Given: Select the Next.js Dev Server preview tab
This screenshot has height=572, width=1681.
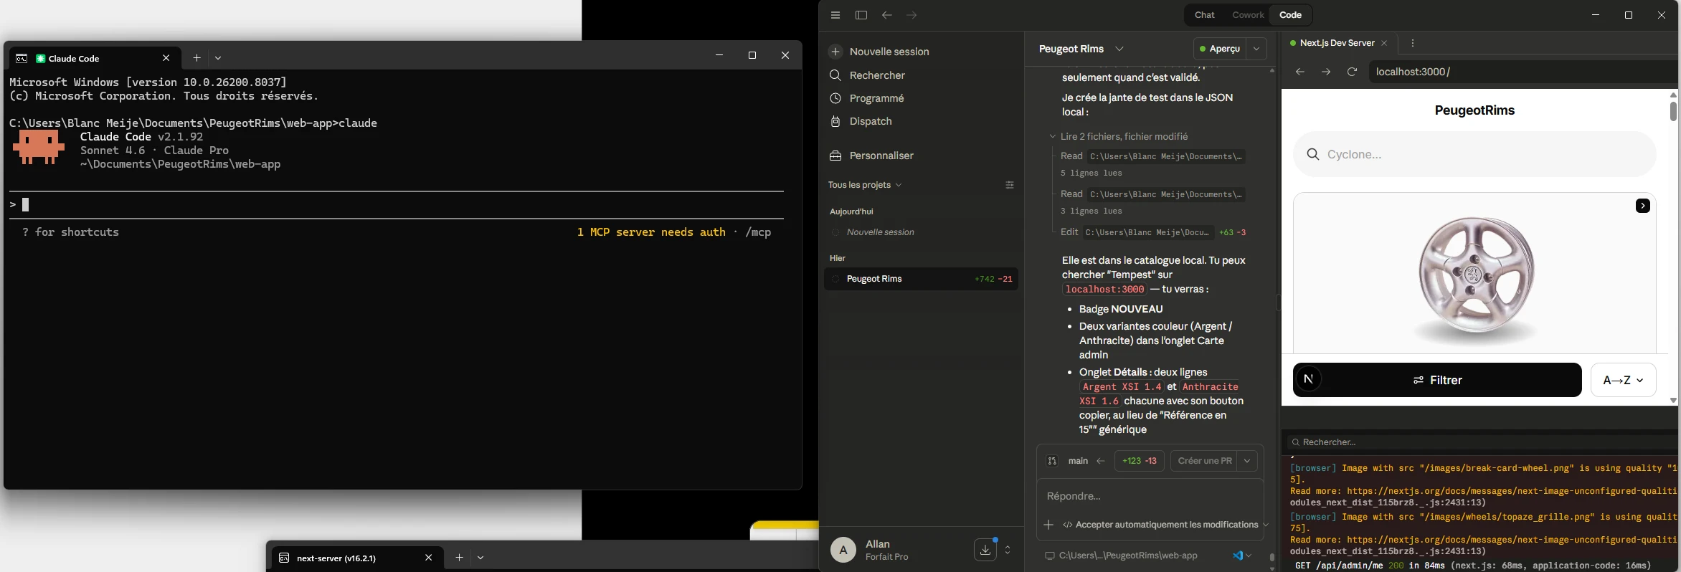Looking at the screenshot, I should (x=1337, y=43).
